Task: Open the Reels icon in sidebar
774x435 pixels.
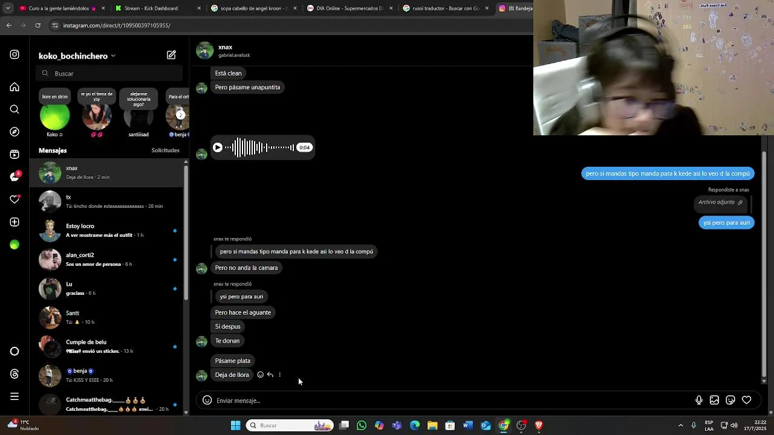Action: [15, 154]
